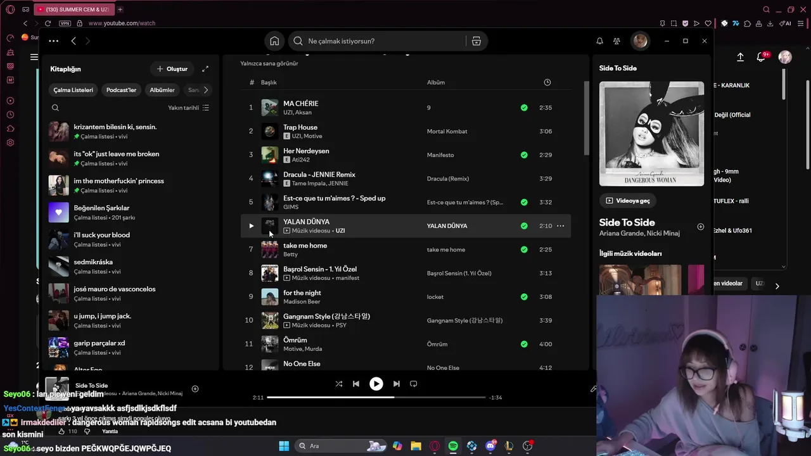Sort tracks by Başlık column
The height and width of the screenshot is (456, 811).
(x=269, y=82)
